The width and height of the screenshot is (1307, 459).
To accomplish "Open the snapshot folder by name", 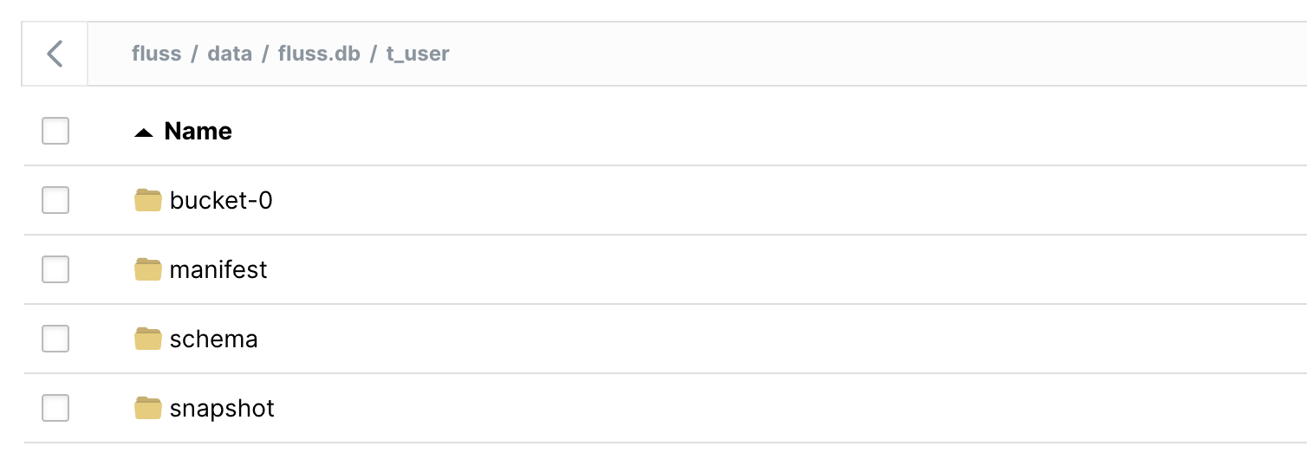I will click(x=222, y=409).
